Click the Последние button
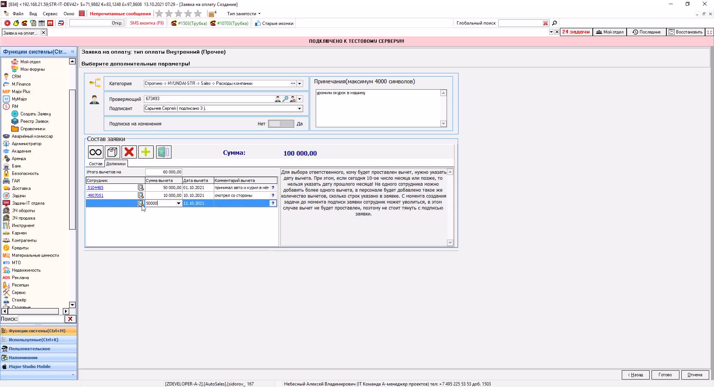Screen dimensions: 714x387 [647, 32]
